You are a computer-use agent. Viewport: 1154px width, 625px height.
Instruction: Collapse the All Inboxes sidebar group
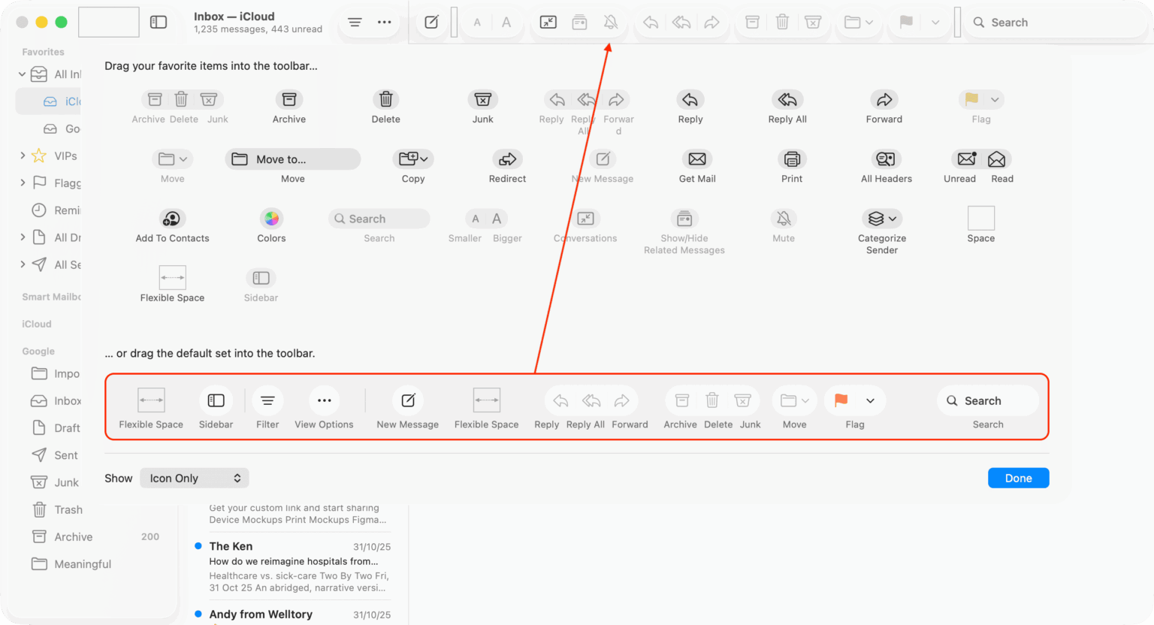(23, 74)
